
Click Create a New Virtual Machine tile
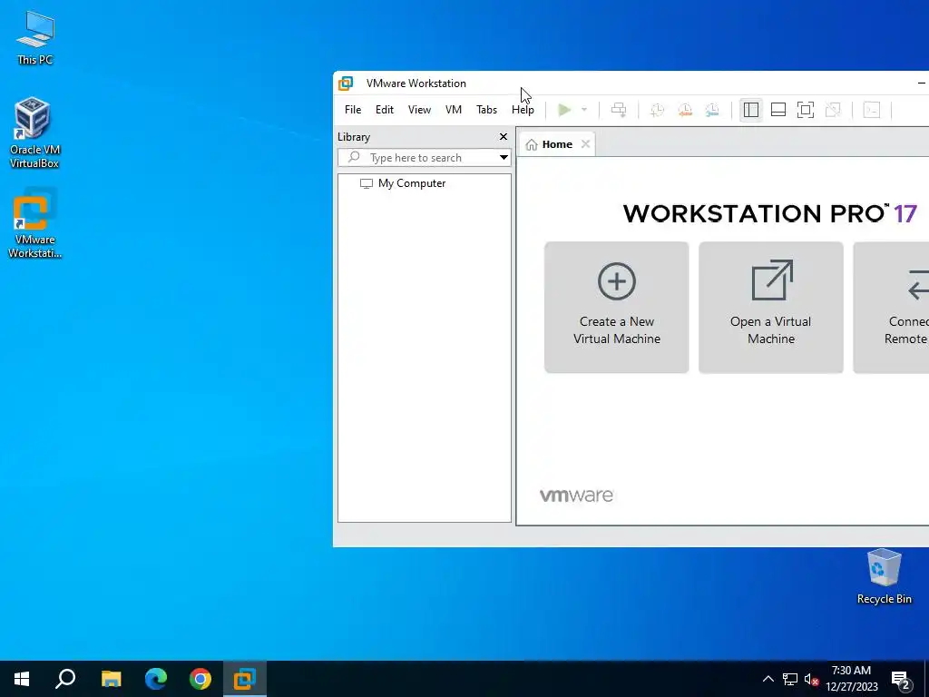click(x=616, y=308)
